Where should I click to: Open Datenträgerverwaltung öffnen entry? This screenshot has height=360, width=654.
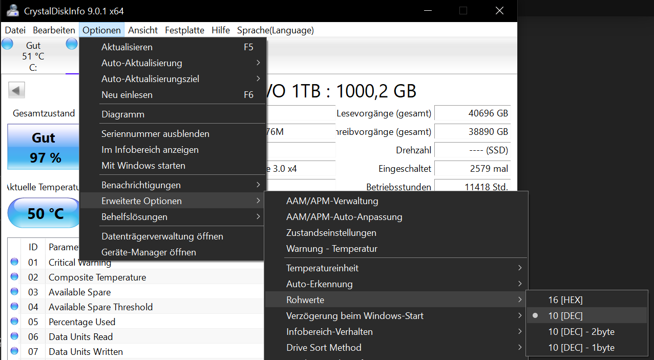162,236
